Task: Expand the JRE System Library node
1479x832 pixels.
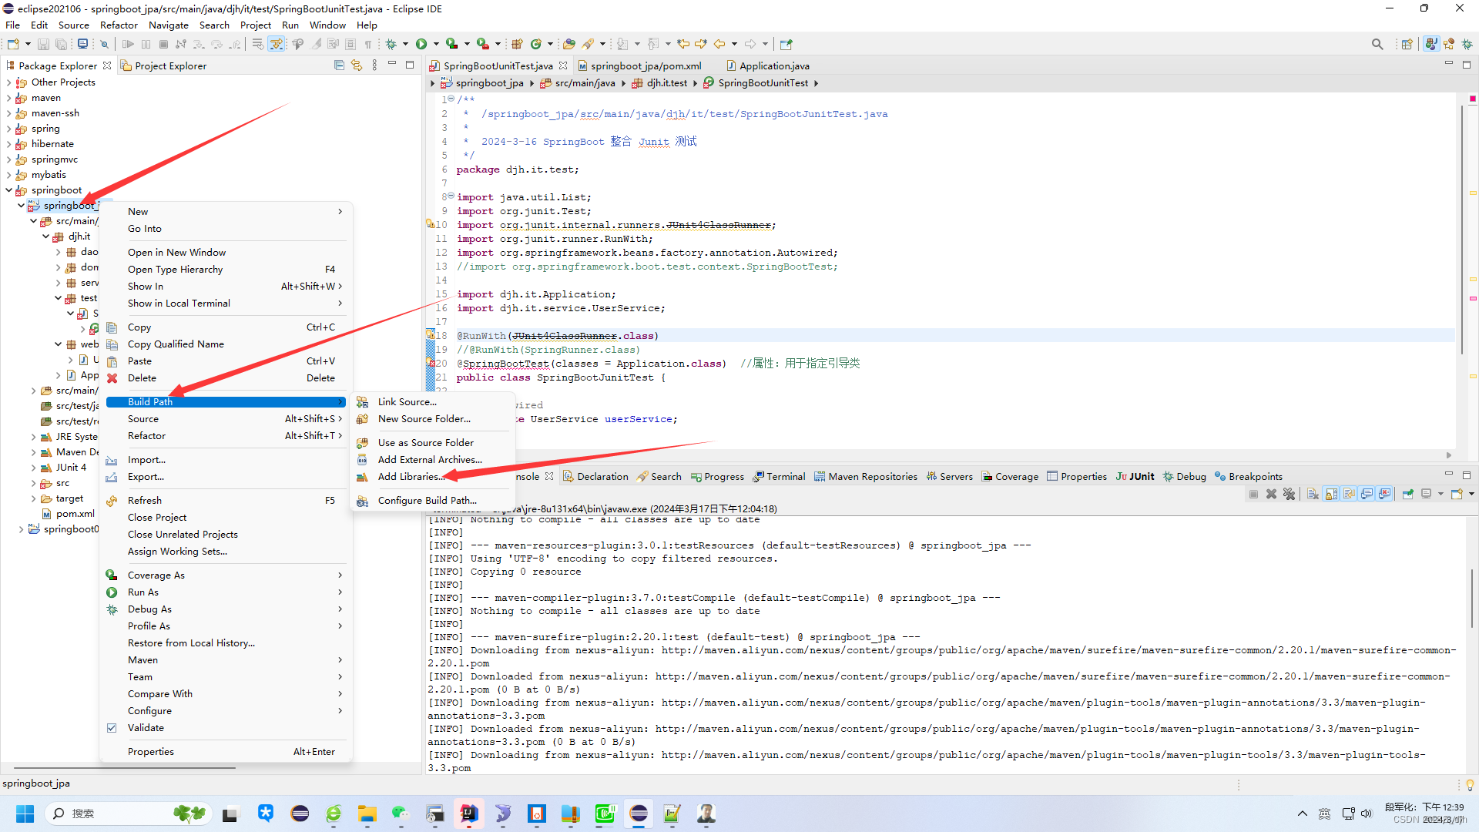Action: pos(33,437)
